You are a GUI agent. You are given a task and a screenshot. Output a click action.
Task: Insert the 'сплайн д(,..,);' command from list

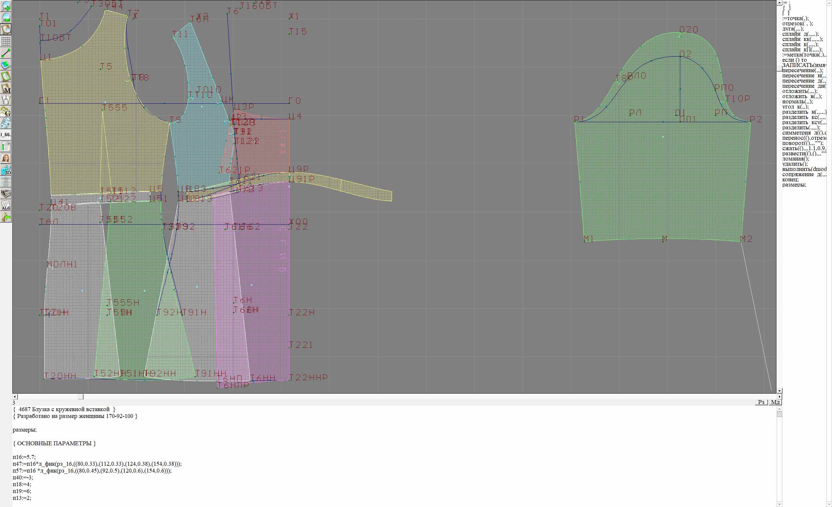800,34
